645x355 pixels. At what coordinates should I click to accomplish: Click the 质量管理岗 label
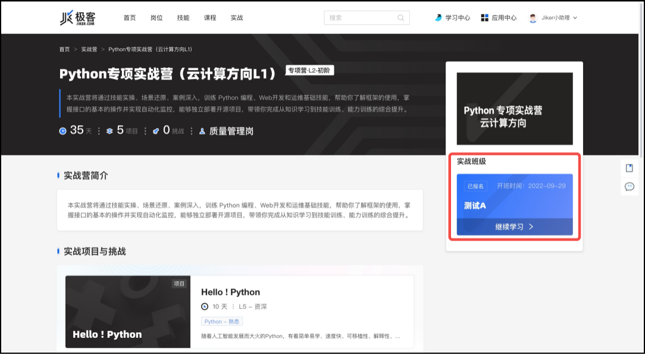tap(231, 131)
